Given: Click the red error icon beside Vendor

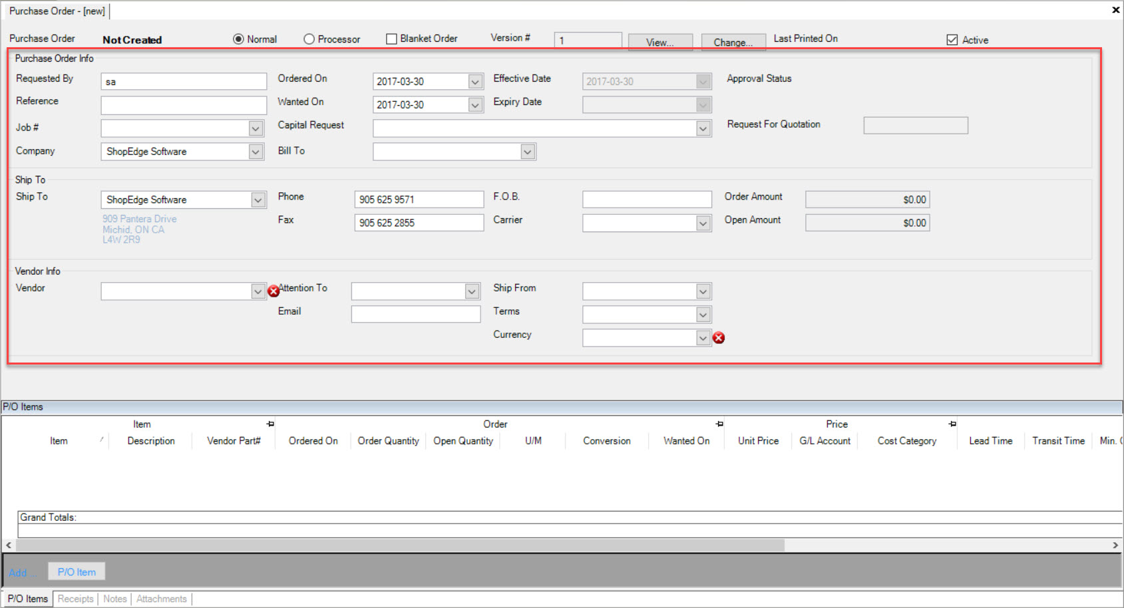Looking at the screenshot, I should click(x=274, y=291).
